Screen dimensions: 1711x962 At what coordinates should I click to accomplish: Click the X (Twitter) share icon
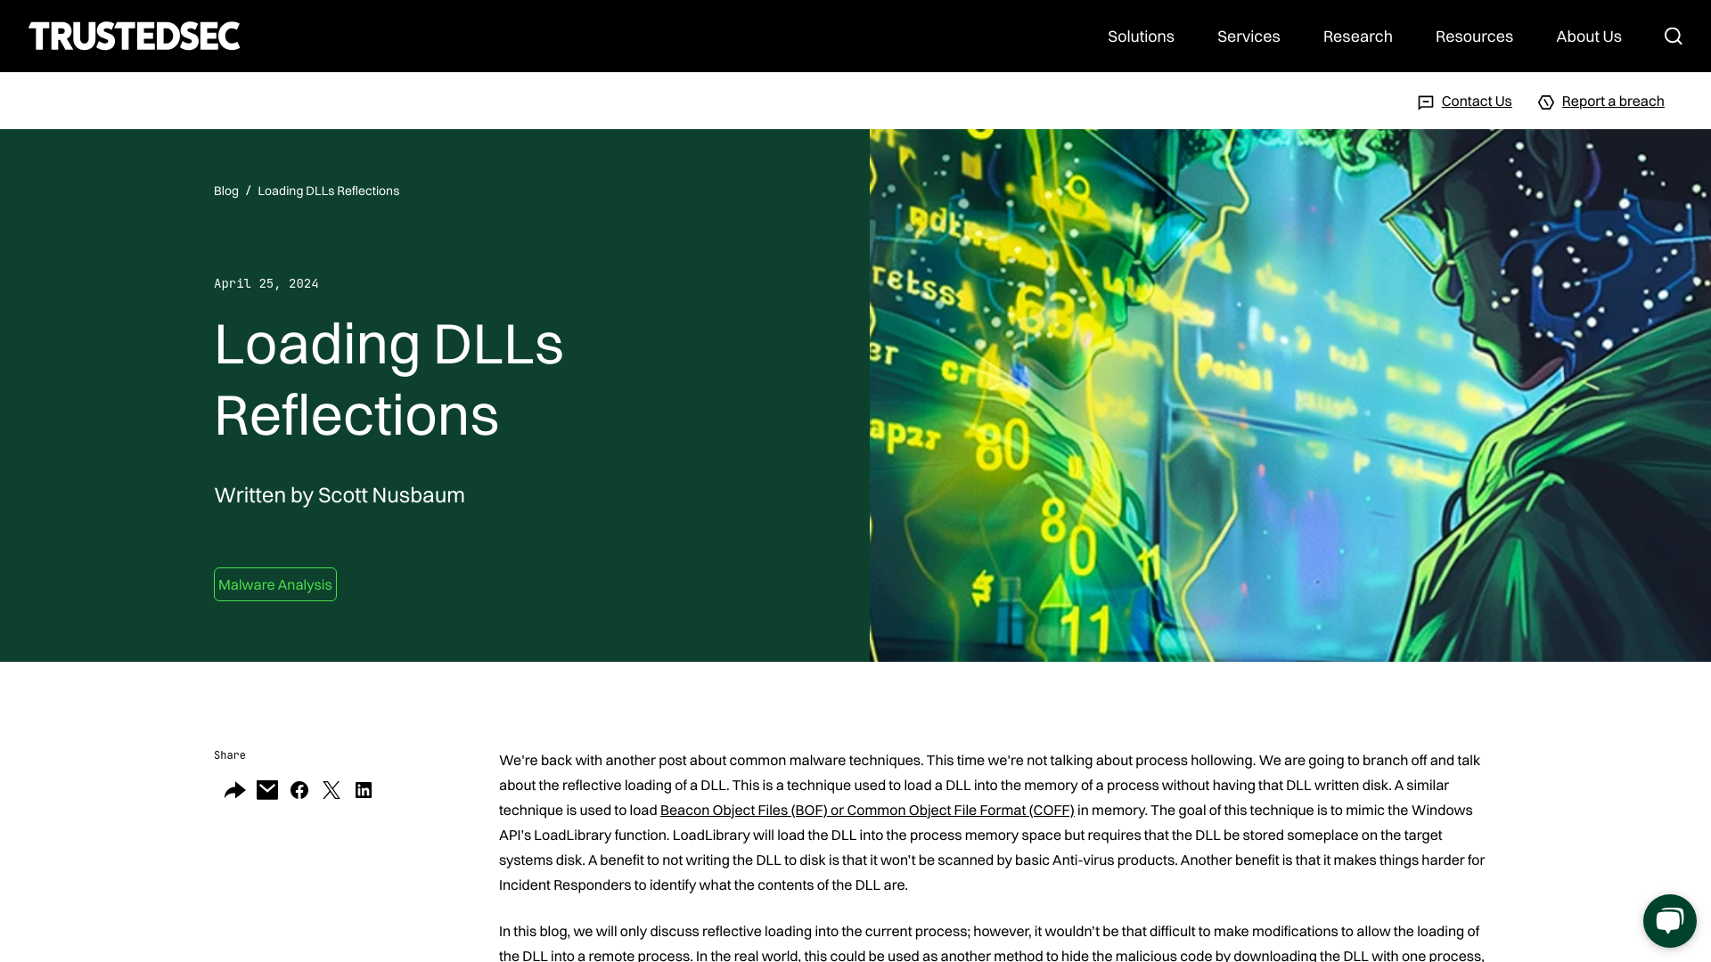coord(332,789)
